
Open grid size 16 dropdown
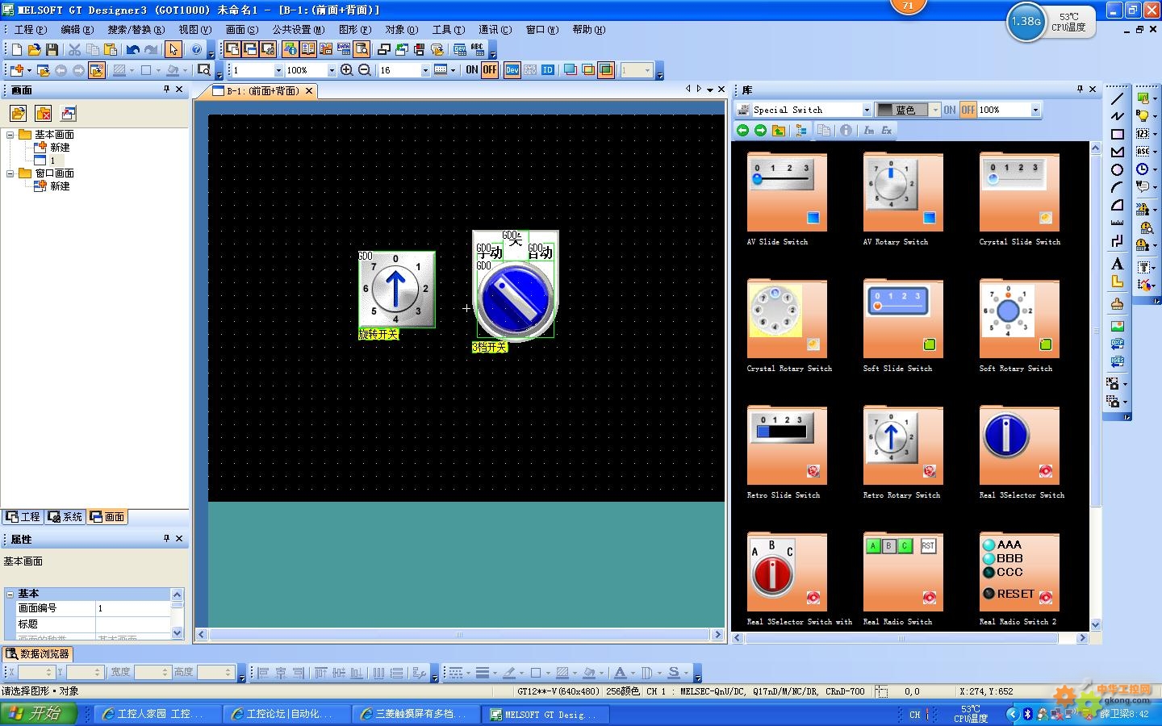(425, 70)
